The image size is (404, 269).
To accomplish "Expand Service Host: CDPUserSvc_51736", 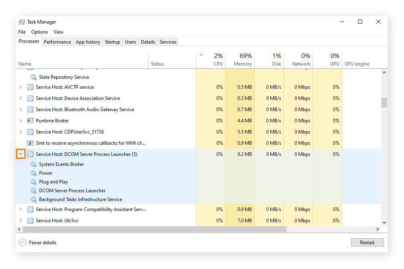I will [21, 132].
